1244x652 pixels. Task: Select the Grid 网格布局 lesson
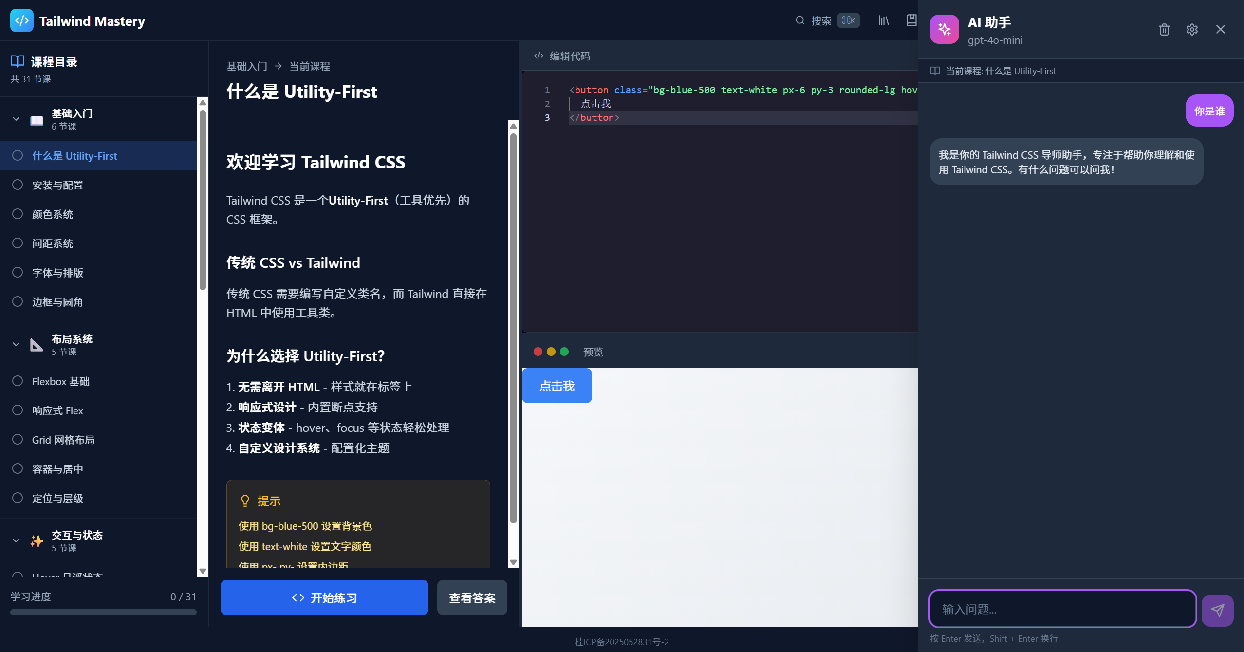(x=63, y=439)
